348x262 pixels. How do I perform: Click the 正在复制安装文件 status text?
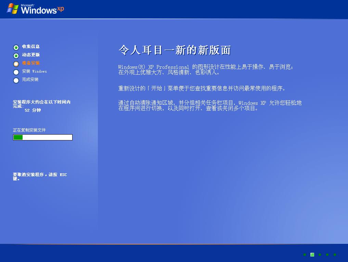pos(29,130)
